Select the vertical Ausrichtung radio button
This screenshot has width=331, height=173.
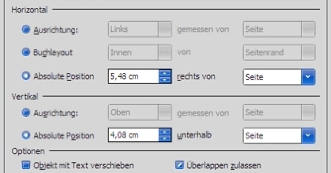(x=26, y=112)
